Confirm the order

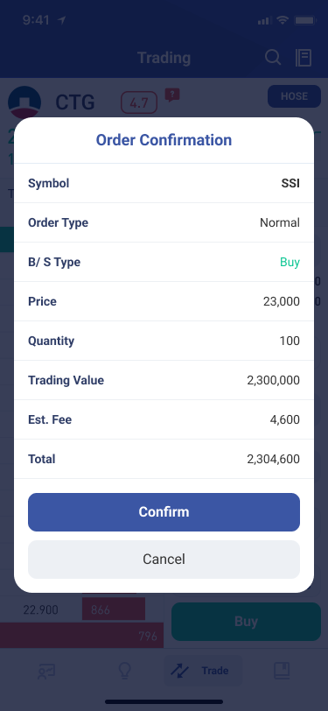(x=164, y=512)
